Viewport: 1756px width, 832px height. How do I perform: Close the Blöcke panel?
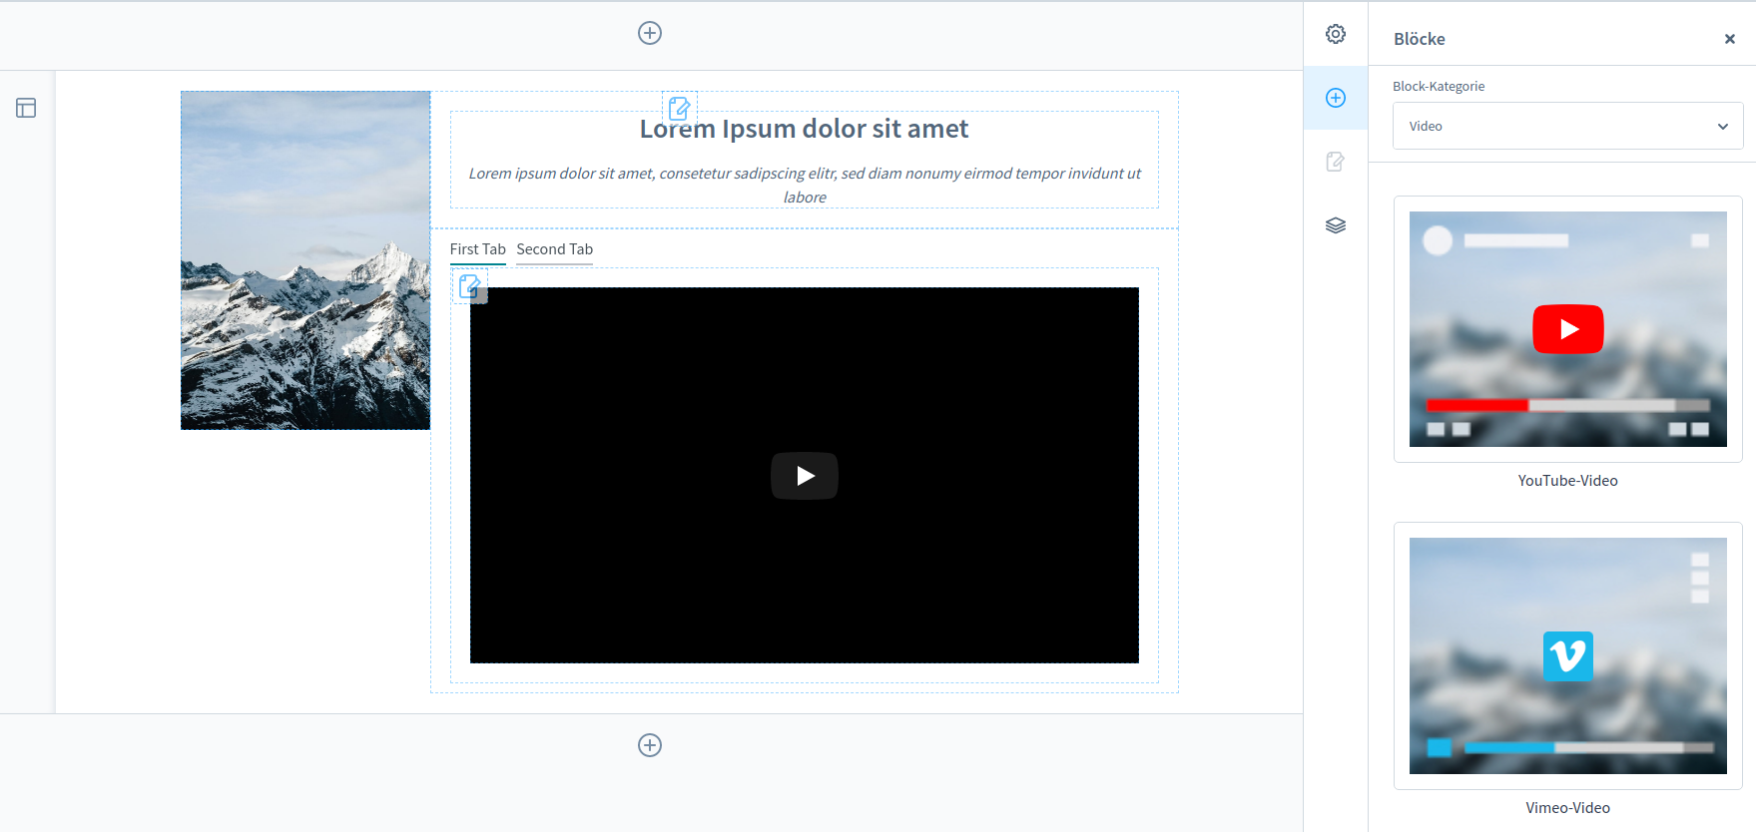tap(1730, 39)
